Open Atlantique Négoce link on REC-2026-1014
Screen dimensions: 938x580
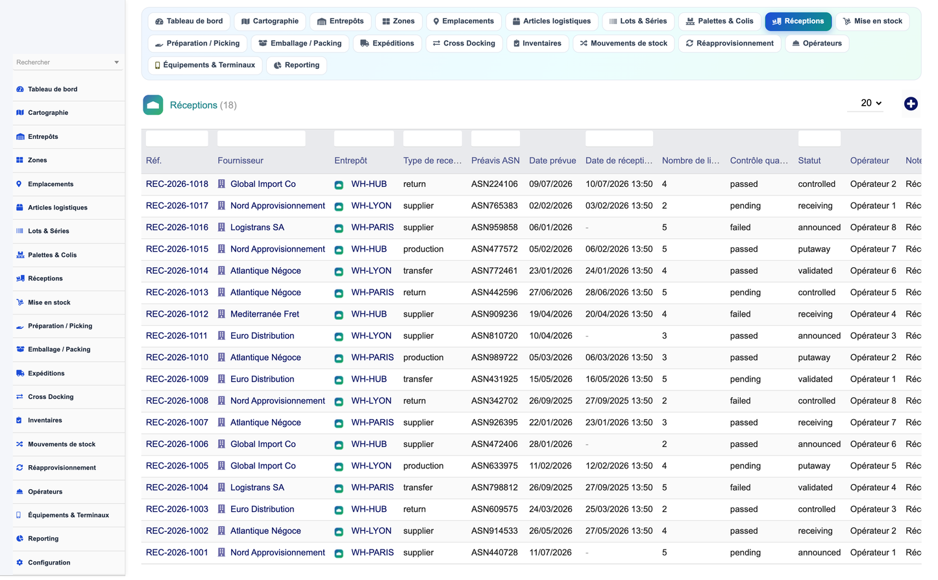[265, 271]
